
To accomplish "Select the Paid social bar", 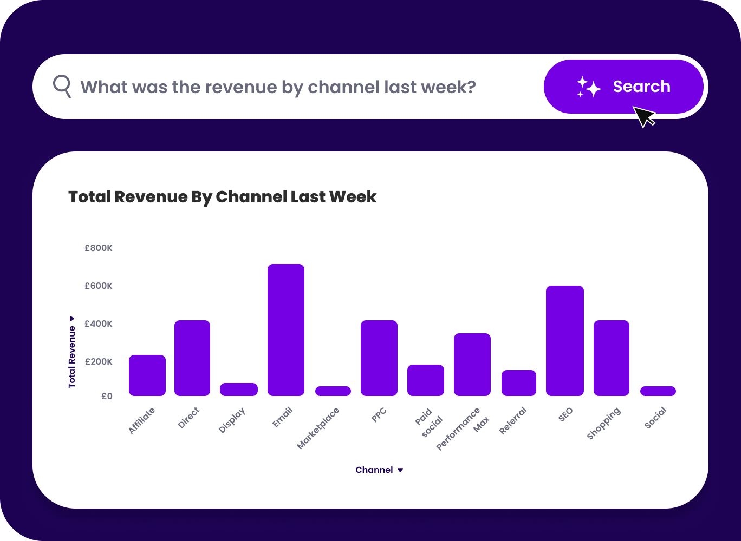I will [426, 380].
